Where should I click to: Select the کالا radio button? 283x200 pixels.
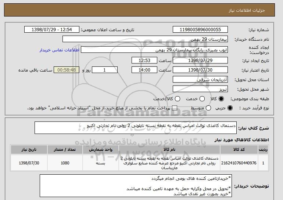coord(221,99)
